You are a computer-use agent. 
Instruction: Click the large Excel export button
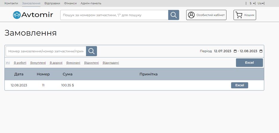pos(249,62)
